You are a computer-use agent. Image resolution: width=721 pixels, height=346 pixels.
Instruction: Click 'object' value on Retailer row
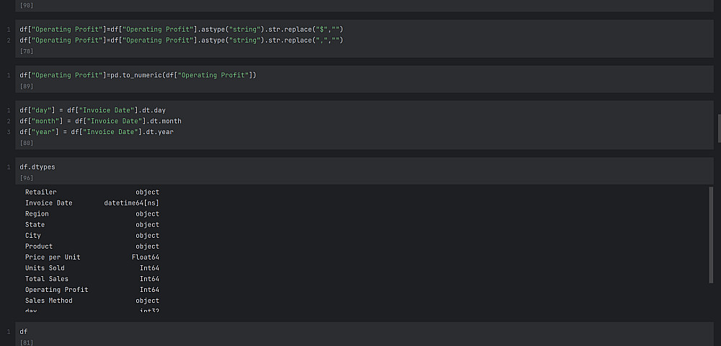pos(148,192)
